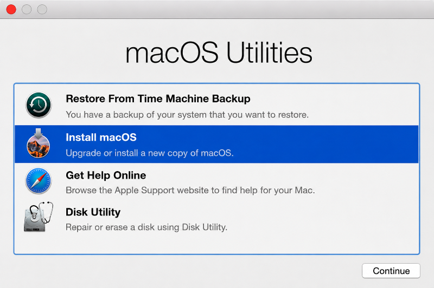This screenshot has height=288, width=434.
Task: Click the Continue button
Action: point(391,271)
